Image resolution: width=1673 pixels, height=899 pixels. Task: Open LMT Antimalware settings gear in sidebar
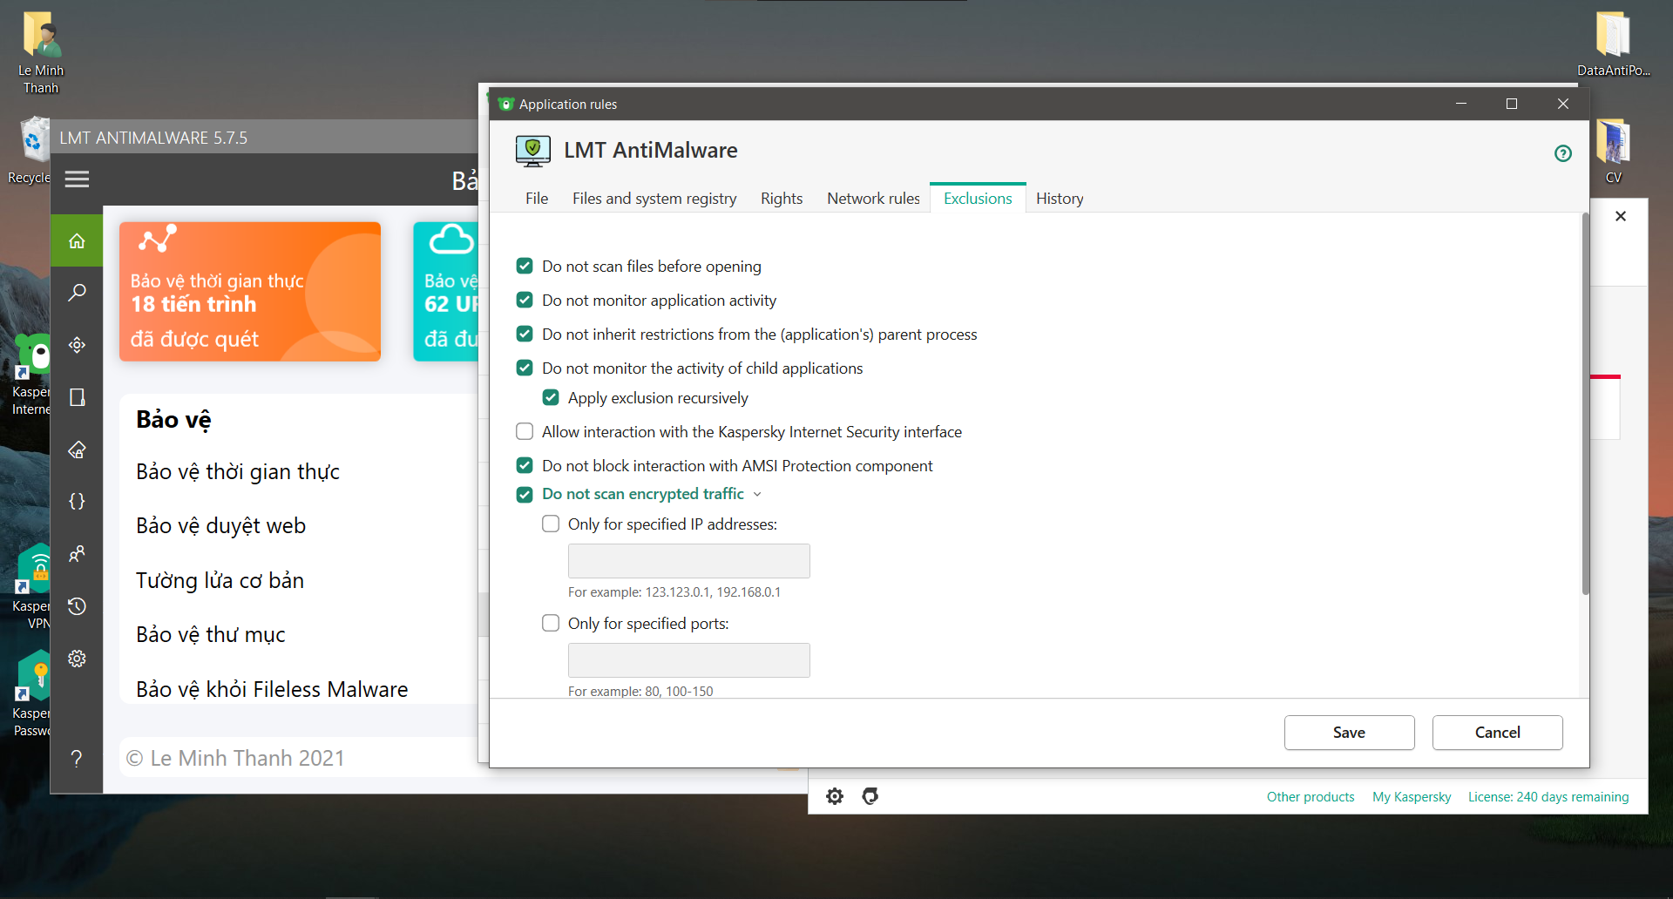coord(77,659)
